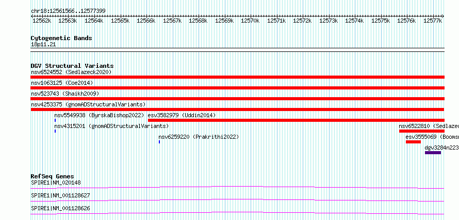Click the chr18:12561566..12577399 coordinate label

(68, 11)
